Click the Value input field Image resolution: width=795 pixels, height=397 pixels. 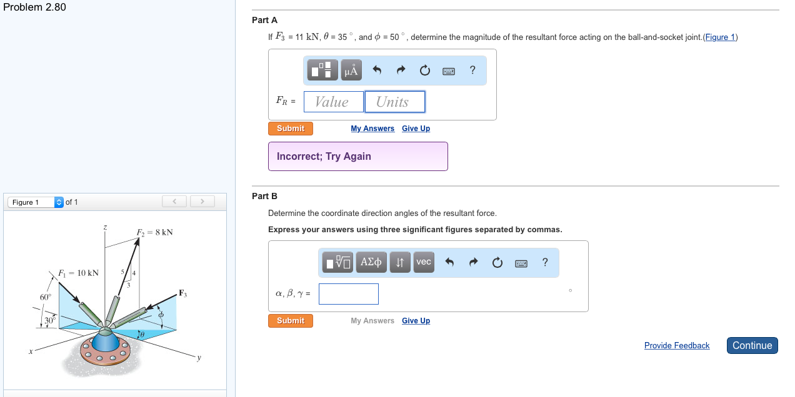tap(333, 101)
